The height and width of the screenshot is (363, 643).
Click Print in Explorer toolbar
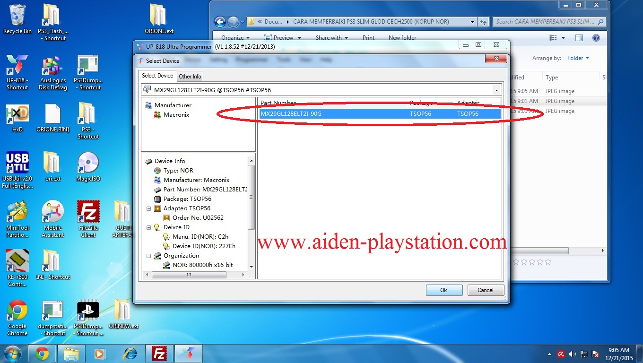[368, 38]
